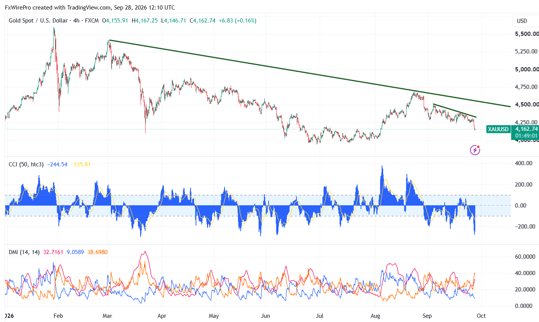Click the XAUUSD price label tag
The height and width of the screenshot is (322, 539).
(498, 129)
